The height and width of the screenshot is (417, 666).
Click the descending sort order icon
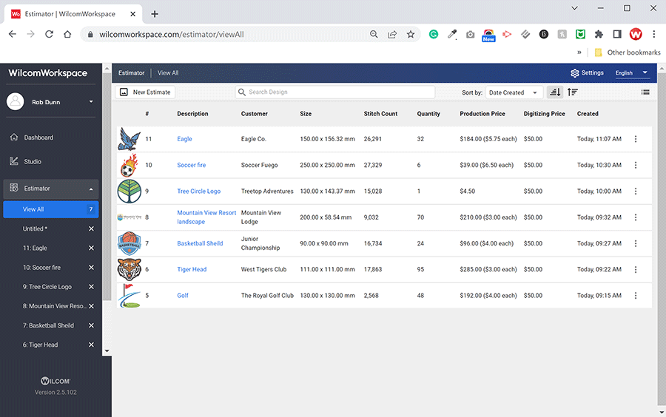point(554,92)
